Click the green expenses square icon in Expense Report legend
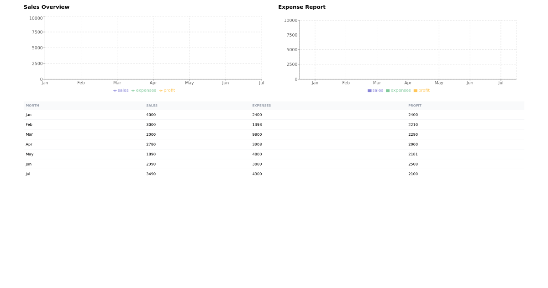Viewport: 548px width, 288px height. click(388, 91)
